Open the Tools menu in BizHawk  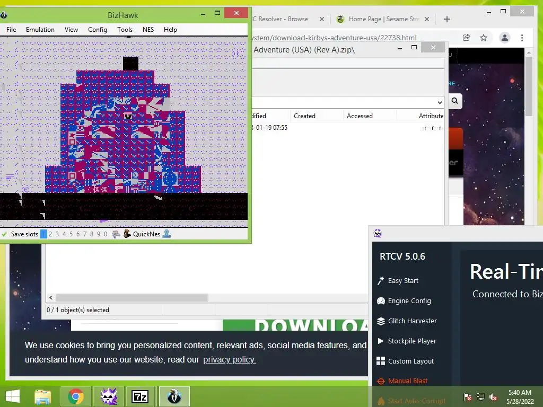(125, 30)
